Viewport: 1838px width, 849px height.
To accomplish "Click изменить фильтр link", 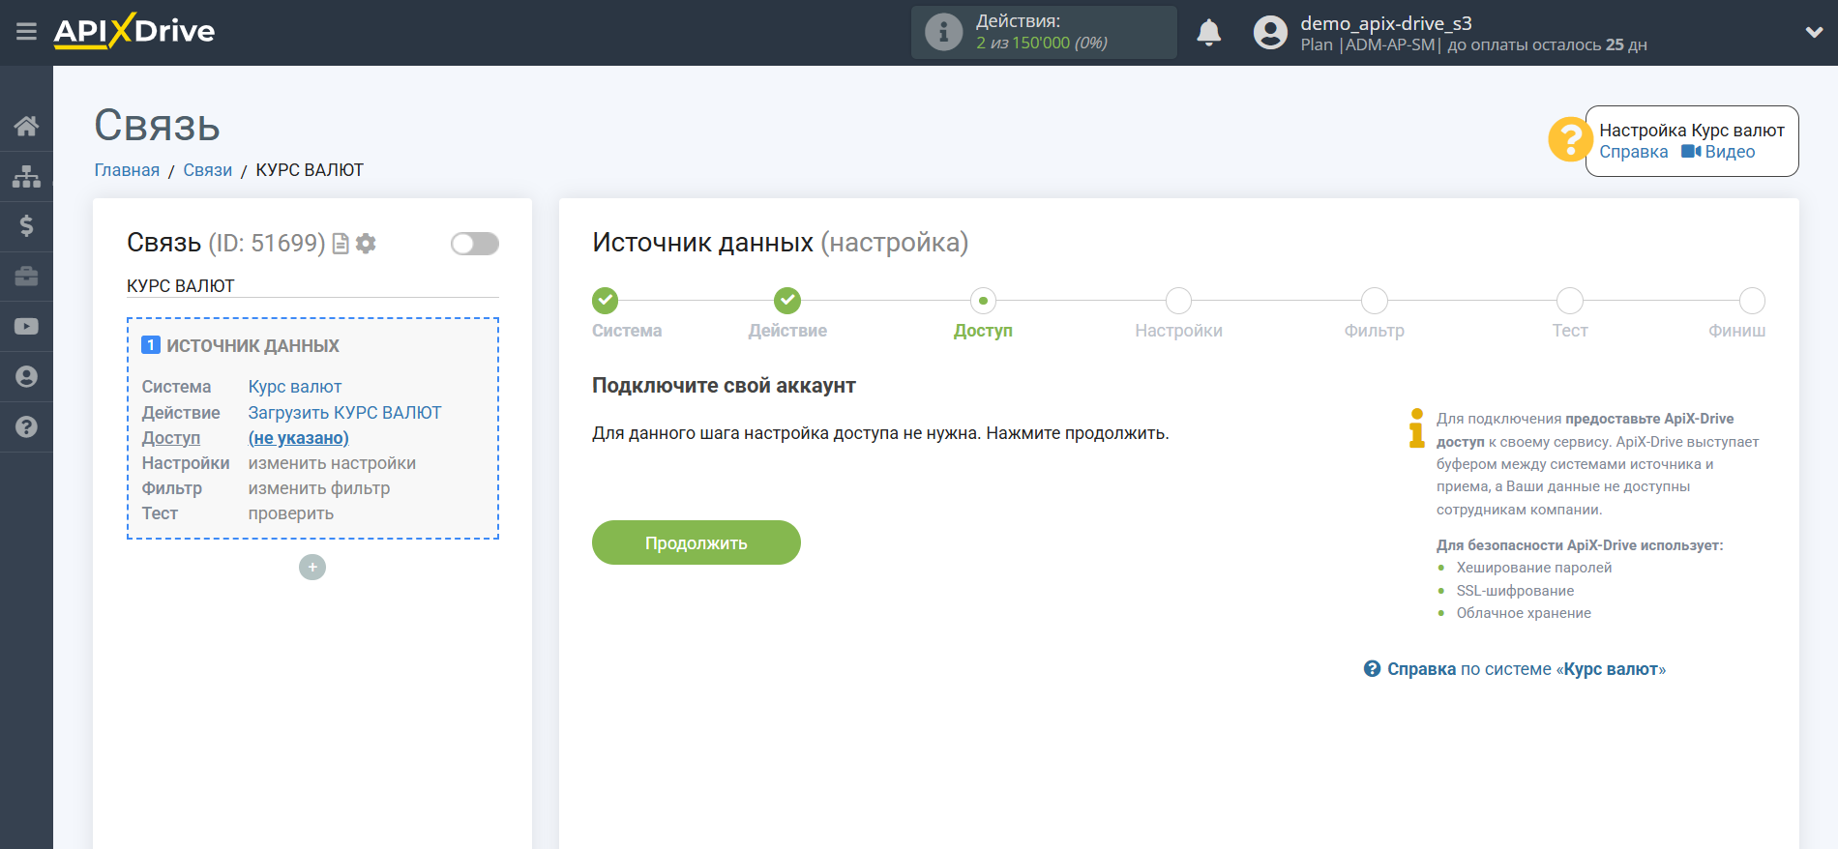I will 319,488.
